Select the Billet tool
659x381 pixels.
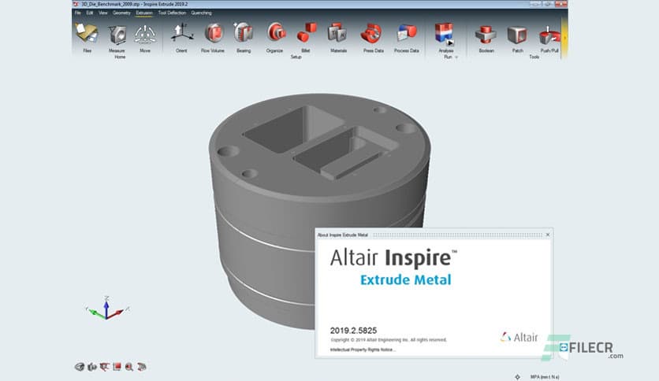306,34
